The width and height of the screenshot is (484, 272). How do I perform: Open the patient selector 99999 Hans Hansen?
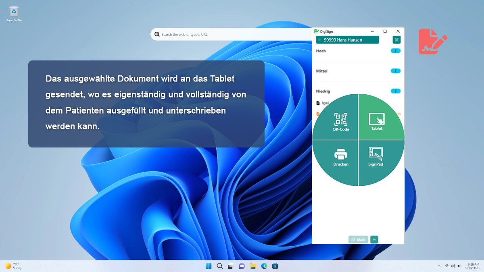[347, 40]
